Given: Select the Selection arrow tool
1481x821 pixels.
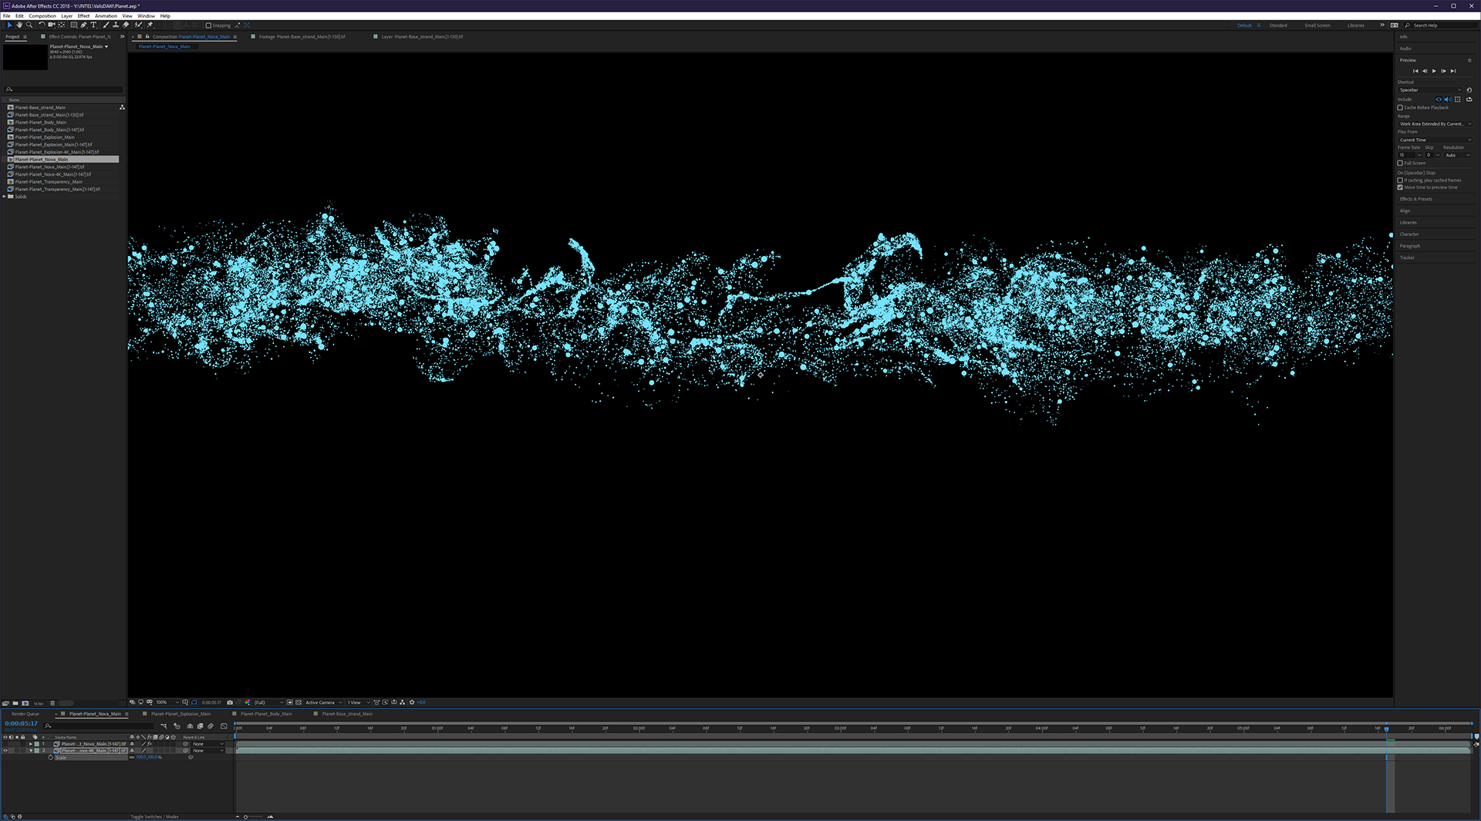Looking at the screenshot, I should pyautogui.click(x=10, y=25).
